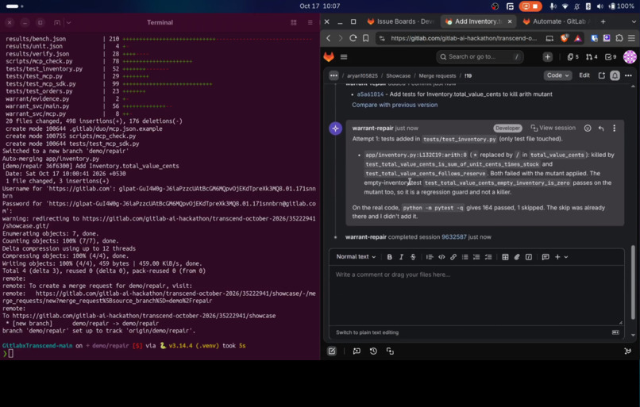Image resolution: width=640 pixels, height=407 pixels.
Task: Insert comment template in editor toolbar
Action: point(546,257)
